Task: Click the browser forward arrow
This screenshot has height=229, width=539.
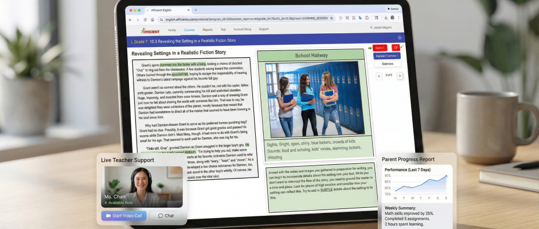Action: [137, 19]
